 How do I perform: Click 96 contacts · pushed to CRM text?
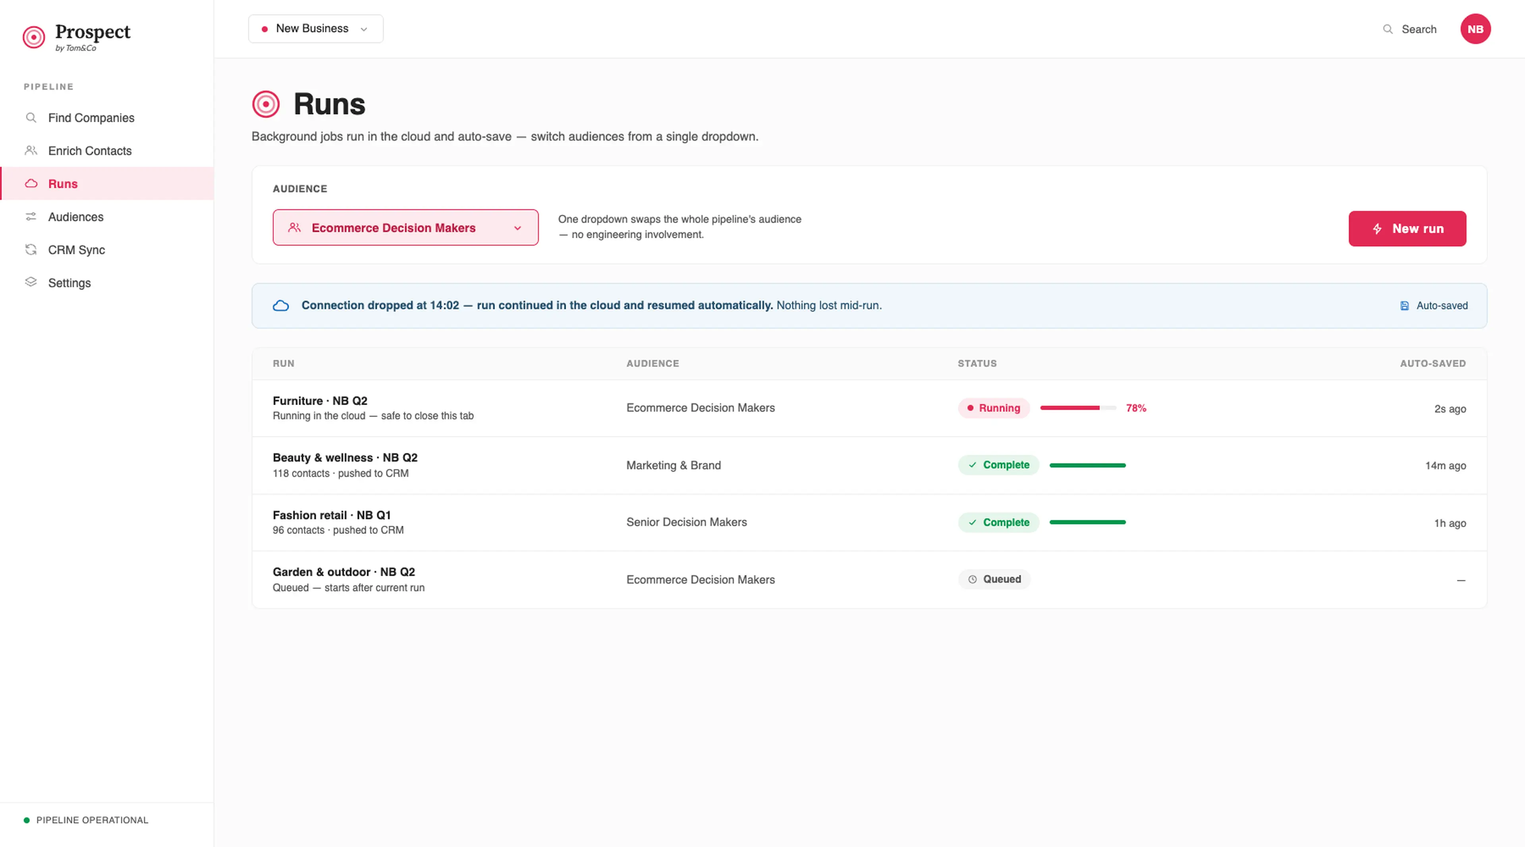coord(338,530)
